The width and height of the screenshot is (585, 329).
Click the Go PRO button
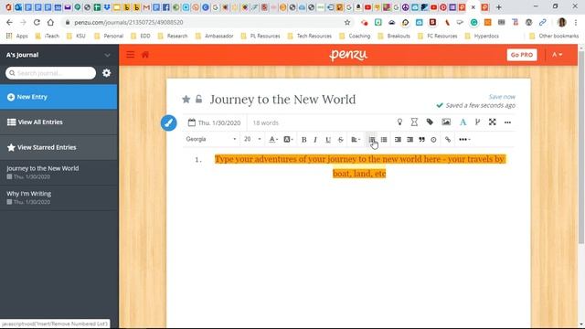[x=522, y=55]
